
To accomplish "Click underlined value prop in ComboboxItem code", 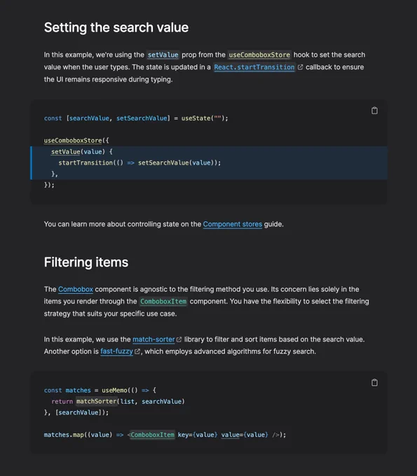I will 230,435.
